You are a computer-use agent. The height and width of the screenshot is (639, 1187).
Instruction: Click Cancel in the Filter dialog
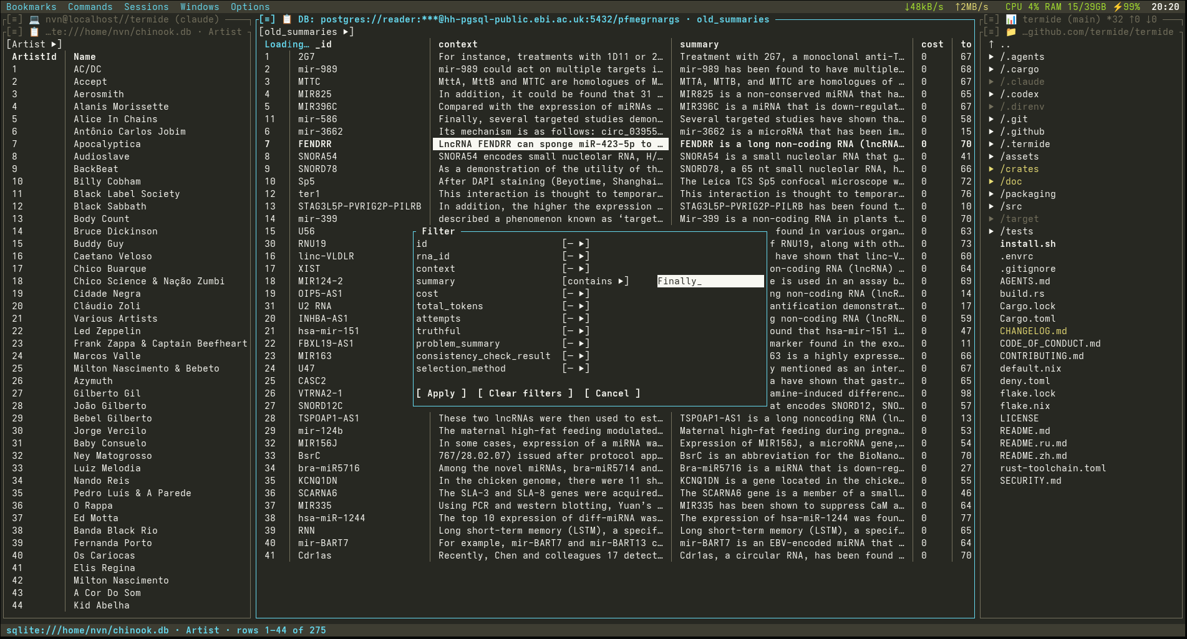[x=613, y=393]
